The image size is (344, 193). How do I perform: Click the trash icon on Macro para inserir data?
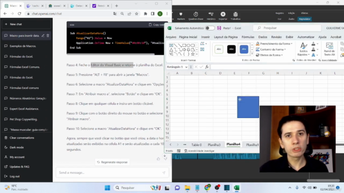[48, 35]
